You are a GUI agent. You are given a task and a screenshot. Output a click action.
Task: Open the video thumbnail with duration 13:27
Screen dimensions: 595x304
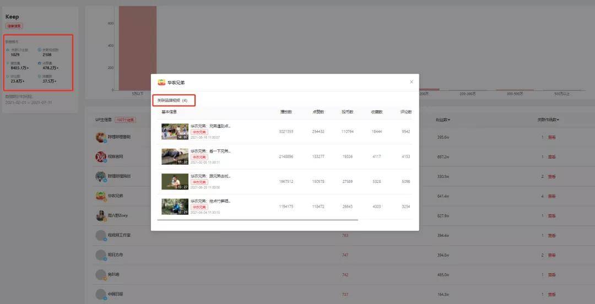[x=175, y=181]
